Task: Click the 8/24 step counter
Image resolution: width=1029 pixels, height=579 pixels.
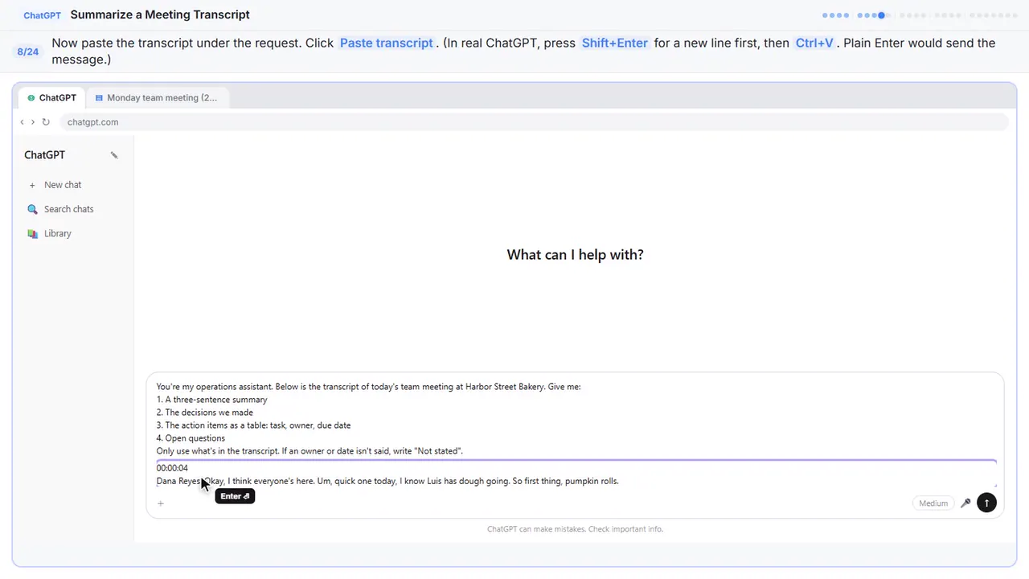Action: coord(28,51)
